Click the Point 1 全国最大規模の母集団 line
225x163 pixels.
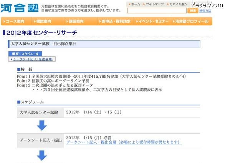pyautogui.click(x=101, y=77)
